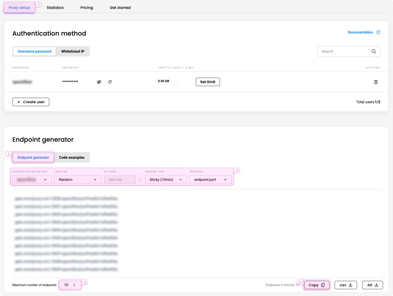Download endpoints as .csv
The width and height of the screenshot is (393, 296).
click(346, 285)
